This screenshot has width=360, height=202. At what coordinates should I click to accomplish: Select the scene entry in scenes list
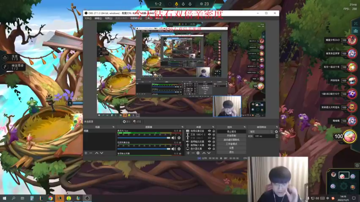[x=99, y=131]
